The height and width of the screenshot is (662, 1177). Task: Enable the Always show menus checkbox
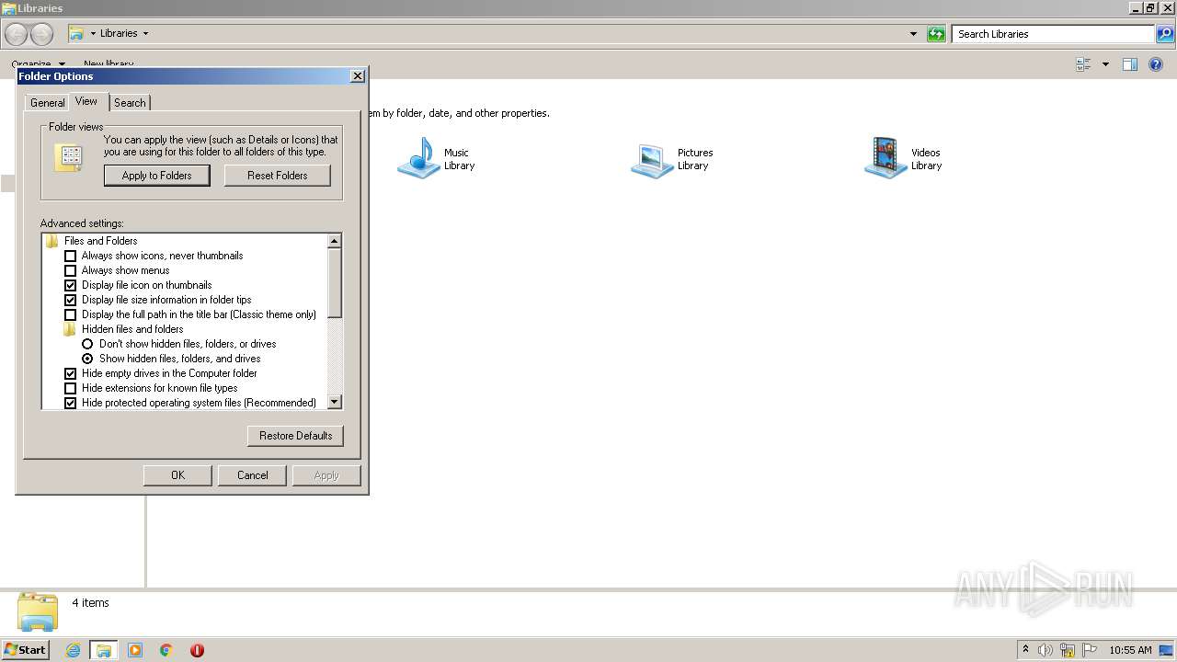pyautogui.click(x=70, y=270)
